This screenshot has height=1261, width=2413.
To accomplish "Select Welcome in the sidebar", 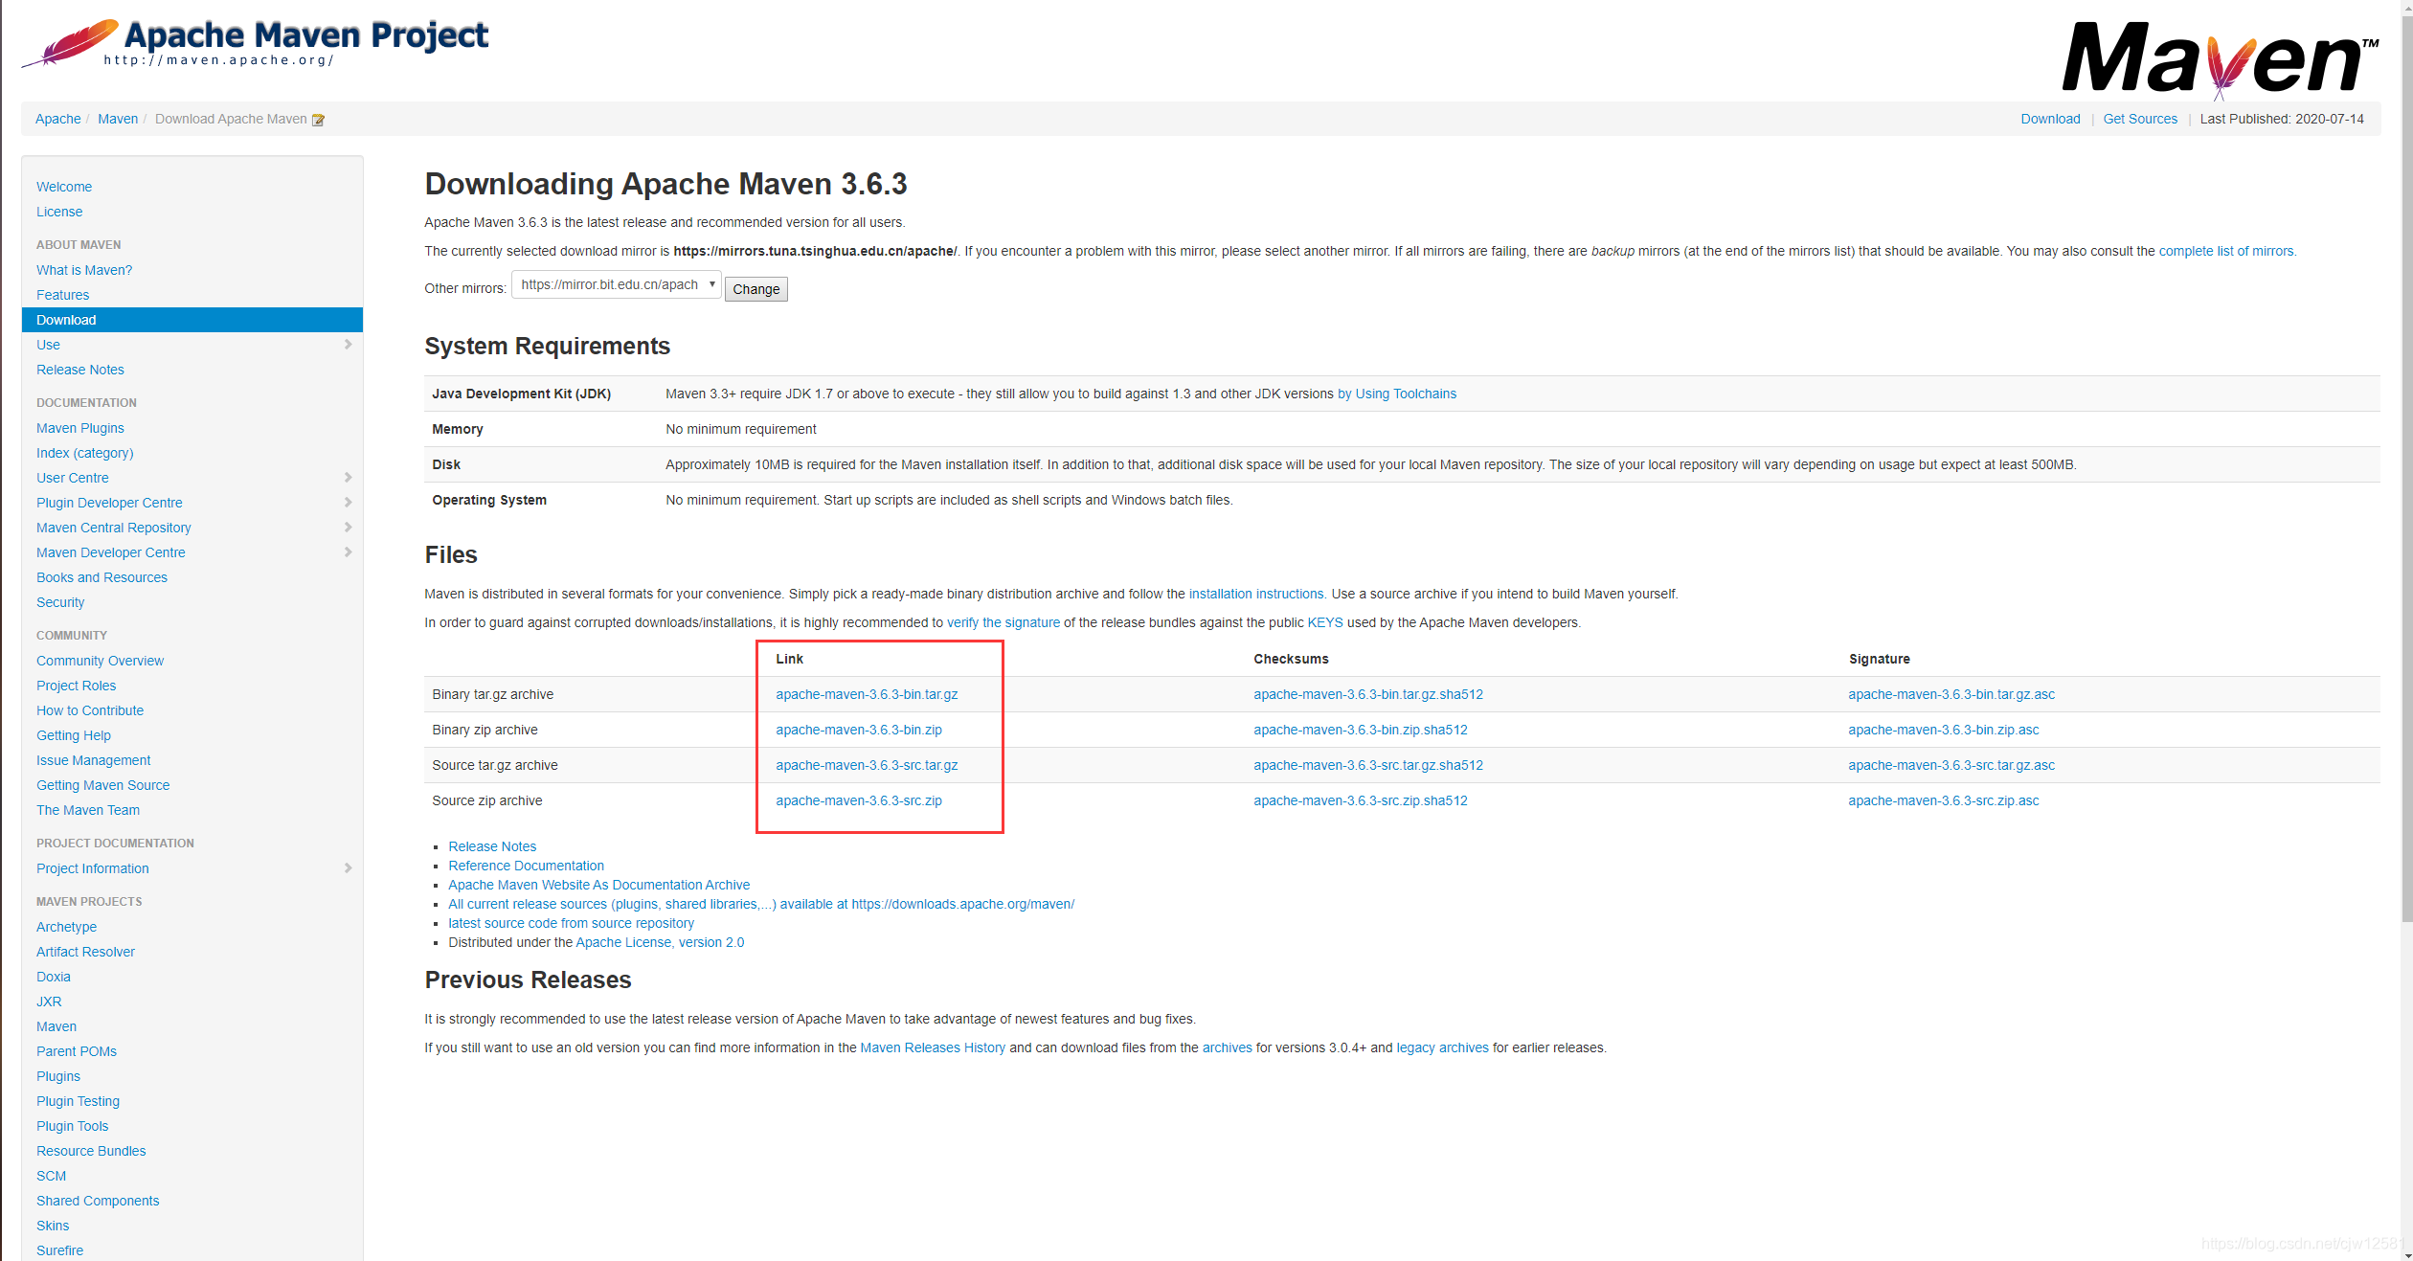I will pos(64,187).
